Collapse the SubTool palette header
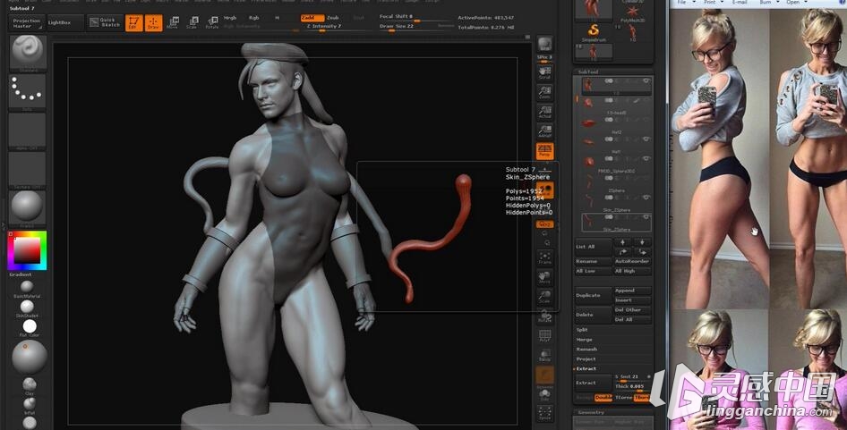Image resolution: width=847 pixels, height=430 pixels. (x=587, y=72)
